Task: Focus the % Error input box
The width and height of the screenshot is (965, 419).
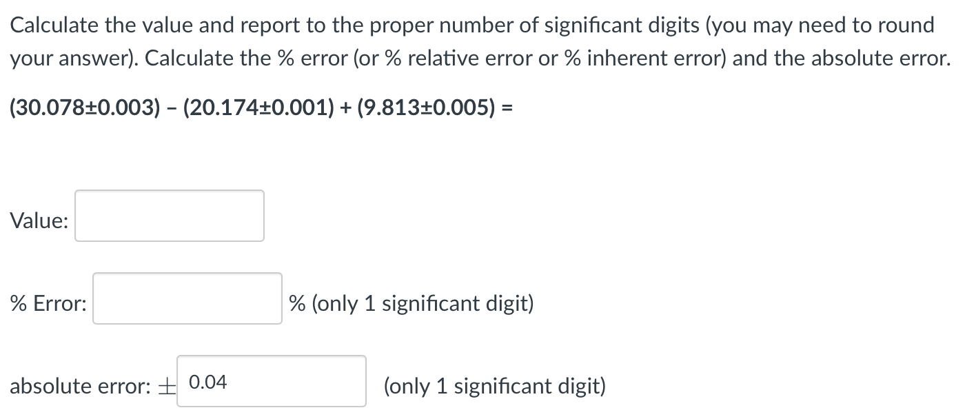Action: 187,298
